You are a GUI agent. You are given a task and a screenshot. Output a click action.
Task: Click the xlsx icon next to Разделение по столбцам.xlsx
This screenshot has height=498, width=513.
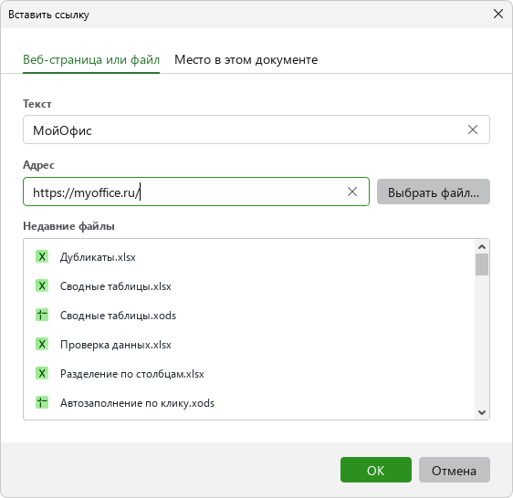(42, 373)
